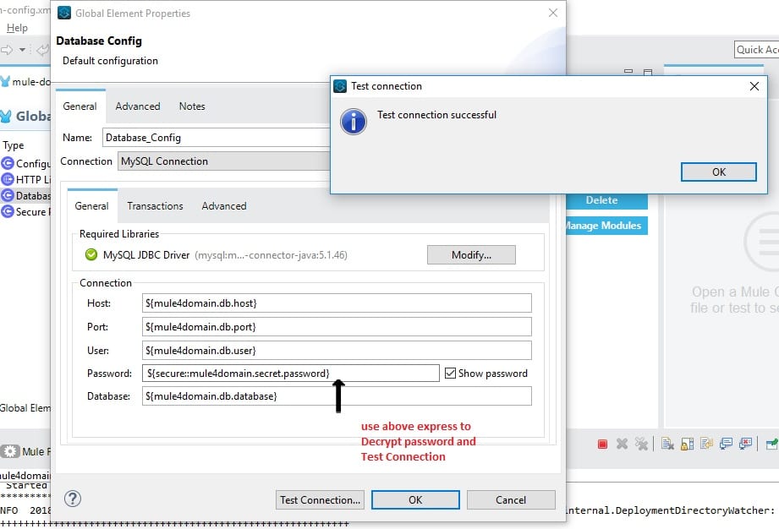Open the Notes tab
779x529 pixels.
click(192, 106)
